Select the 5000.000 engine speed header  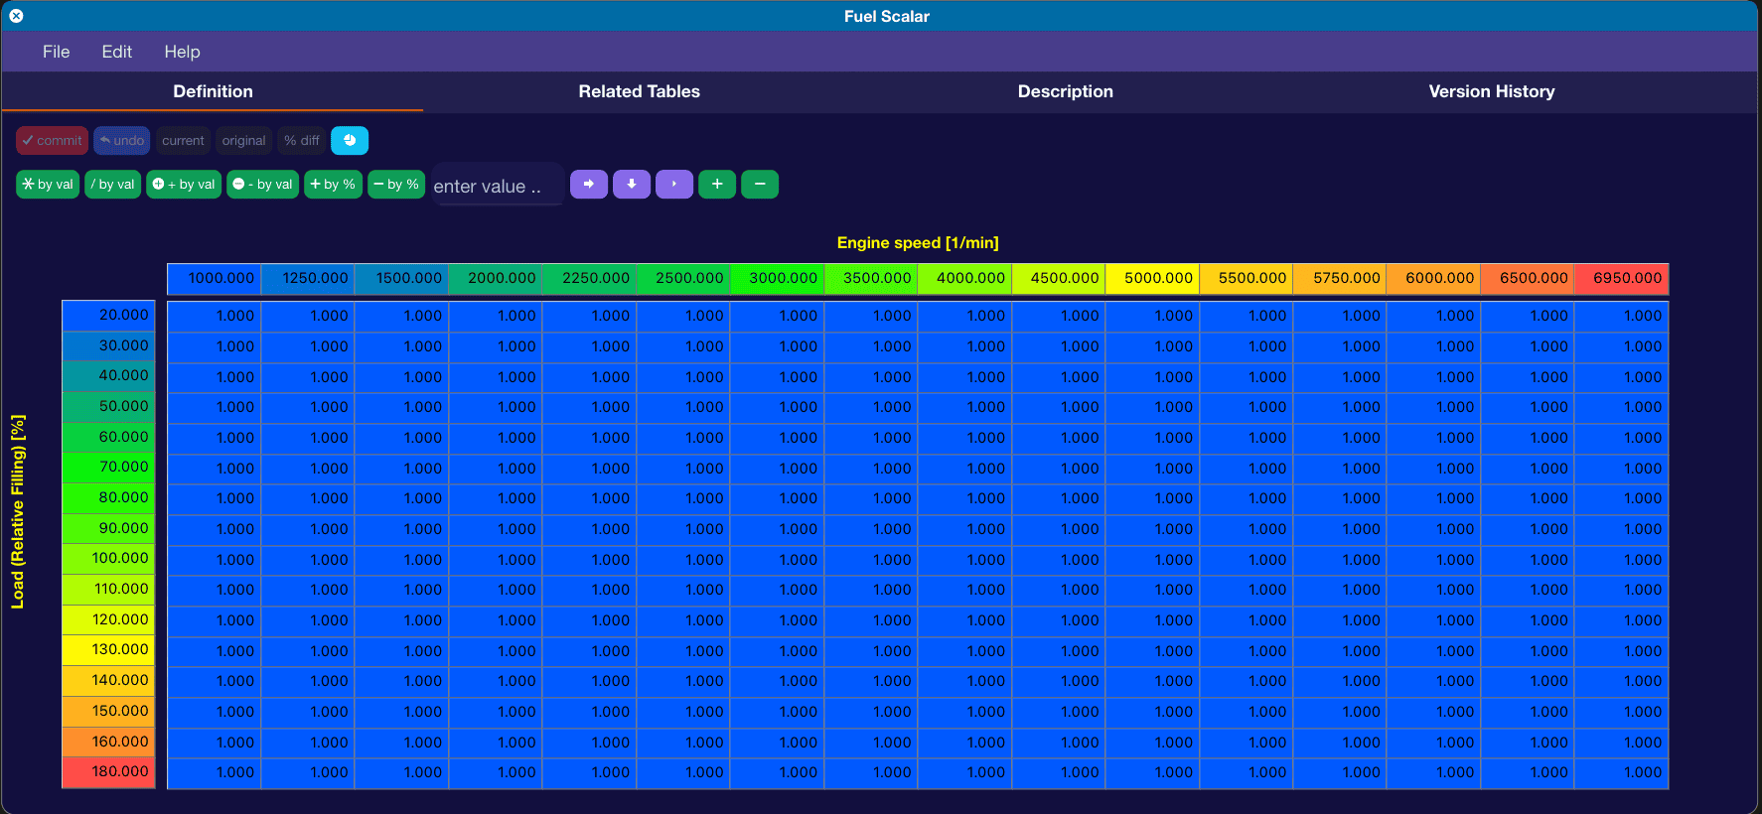[1152, 278]
